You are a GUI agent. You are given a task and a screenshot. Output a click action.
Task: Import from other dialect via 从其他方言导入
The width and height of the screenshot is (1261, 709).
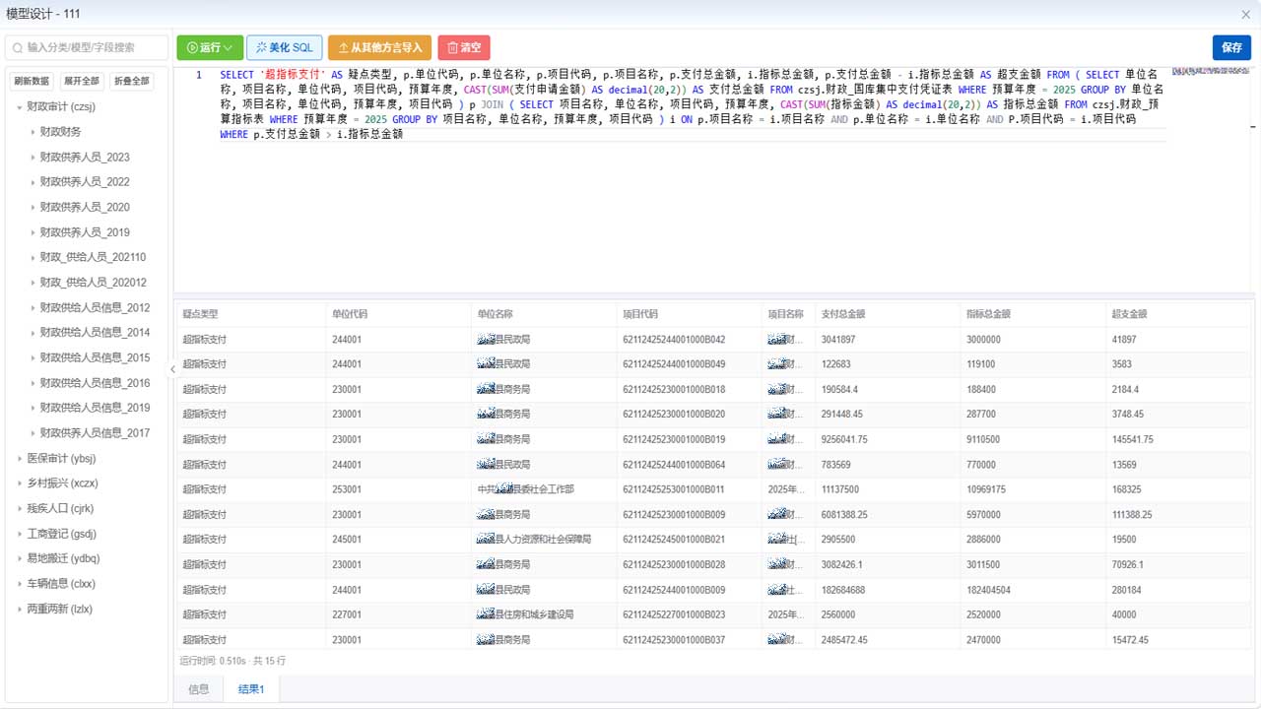coord(379,47)
